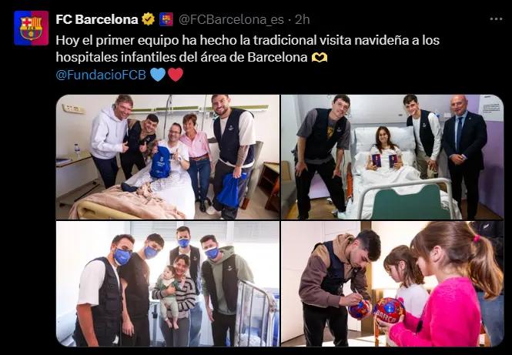512x355 pixels.
Task: Click the FC Barcelona display name
Action: tap(97, 19)
